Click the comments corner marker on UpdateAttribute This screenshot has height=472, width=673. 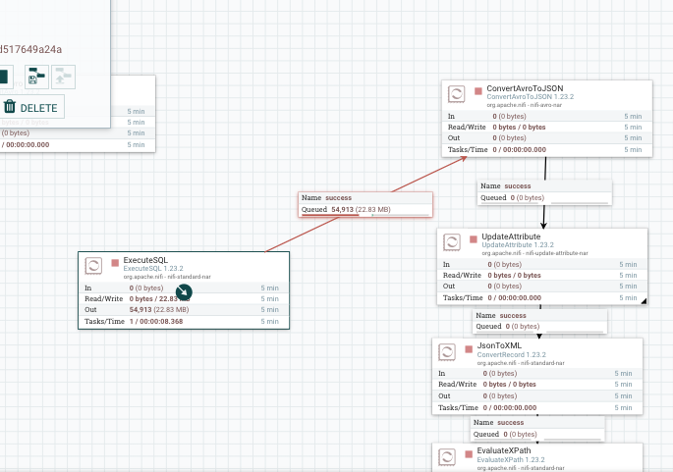[644, 301]
